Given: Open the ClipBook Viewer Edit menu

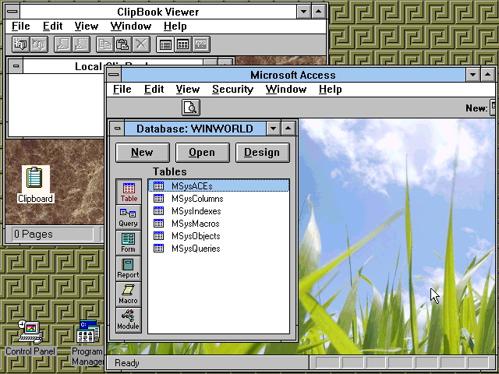Looking at the screenshot, I should (x=52, y=26).
